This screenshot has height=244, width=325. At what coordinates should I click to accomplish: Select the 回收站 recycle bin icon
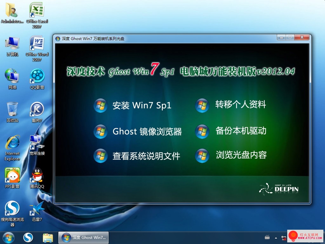pos(12,112)
